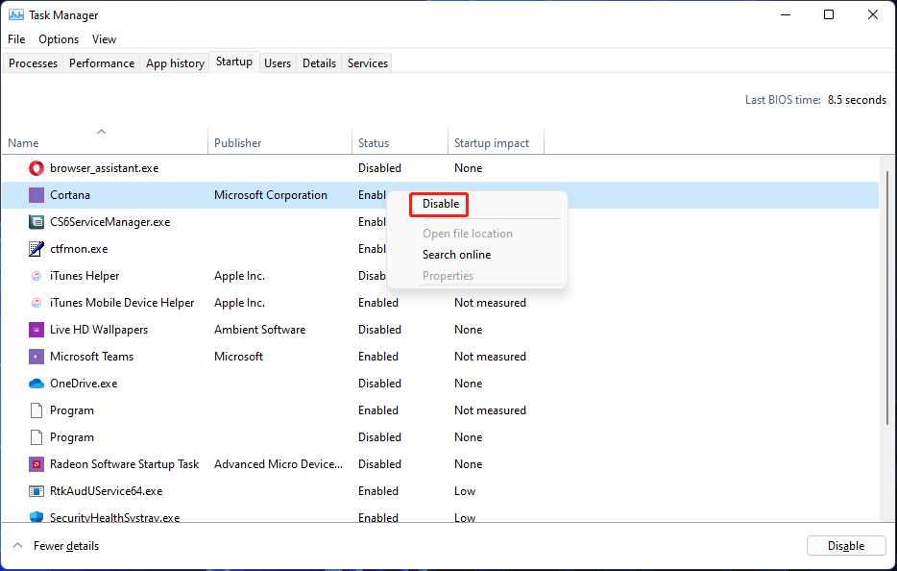Click the blank file icon of the disabled Program row
Viewport: 897px width, 571px height.
(36, 437)
